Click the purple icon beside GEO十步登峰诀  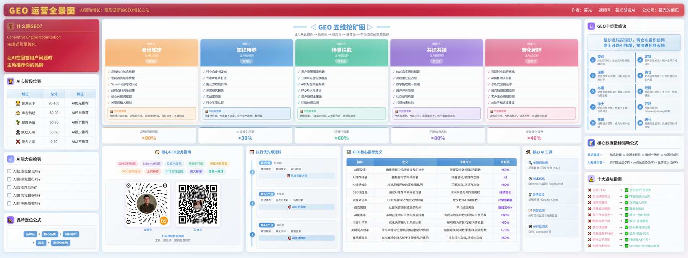tap(591, 26)
